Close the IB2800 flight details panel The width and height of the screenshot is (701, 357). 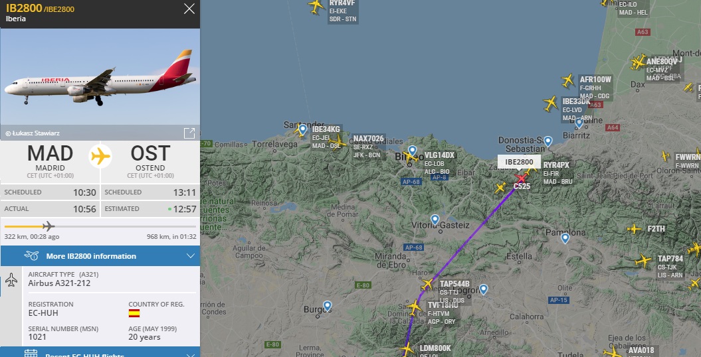[189, 9]
